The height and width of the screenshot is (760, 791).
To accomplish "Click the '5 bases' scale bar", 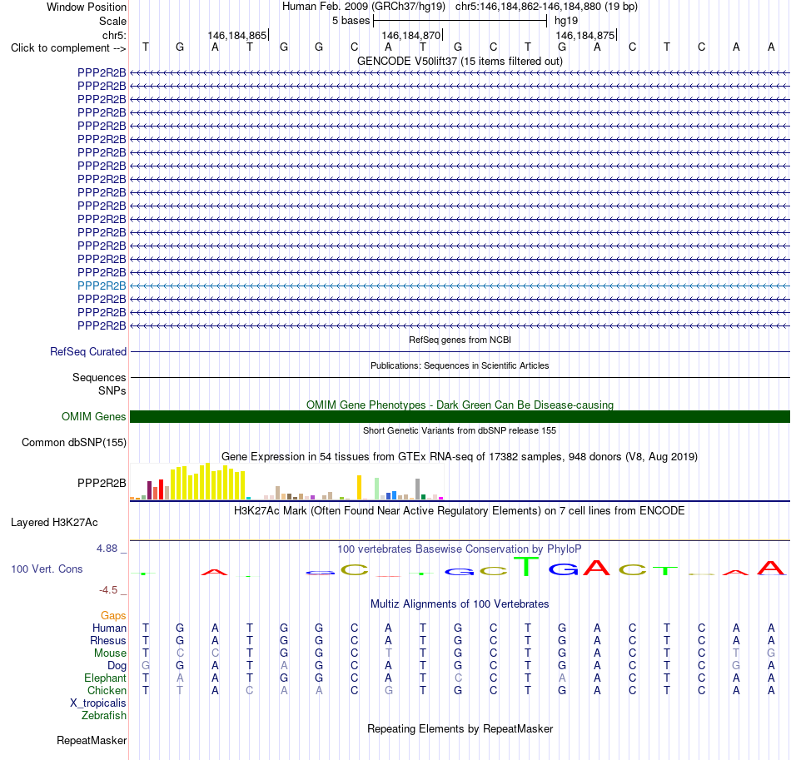I will (460, 21).
